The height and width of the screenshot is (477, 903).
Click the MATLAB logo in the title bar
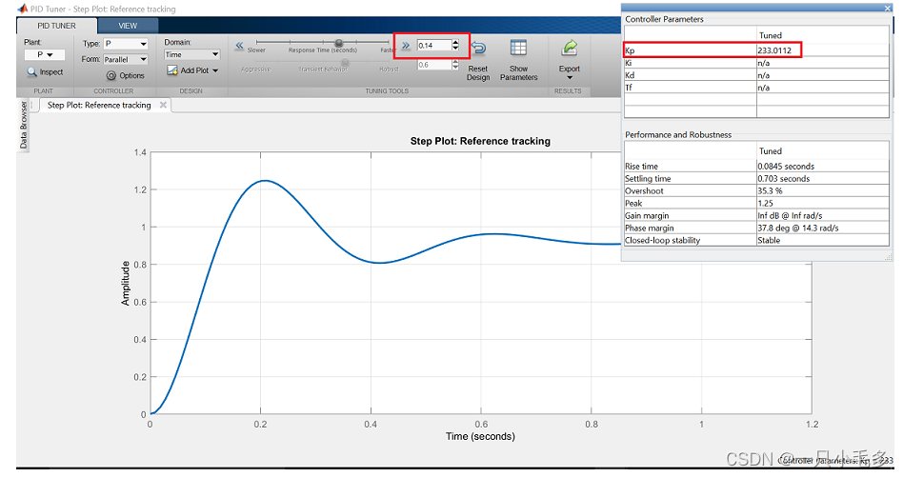pyautogui.click(x=23, y=8)
